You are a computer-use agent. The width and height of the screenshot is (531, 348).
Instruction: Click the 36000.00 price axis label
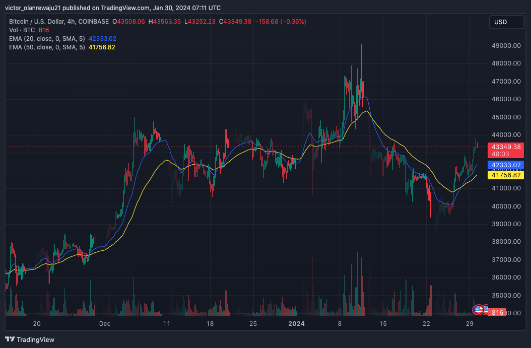[506, 277]
